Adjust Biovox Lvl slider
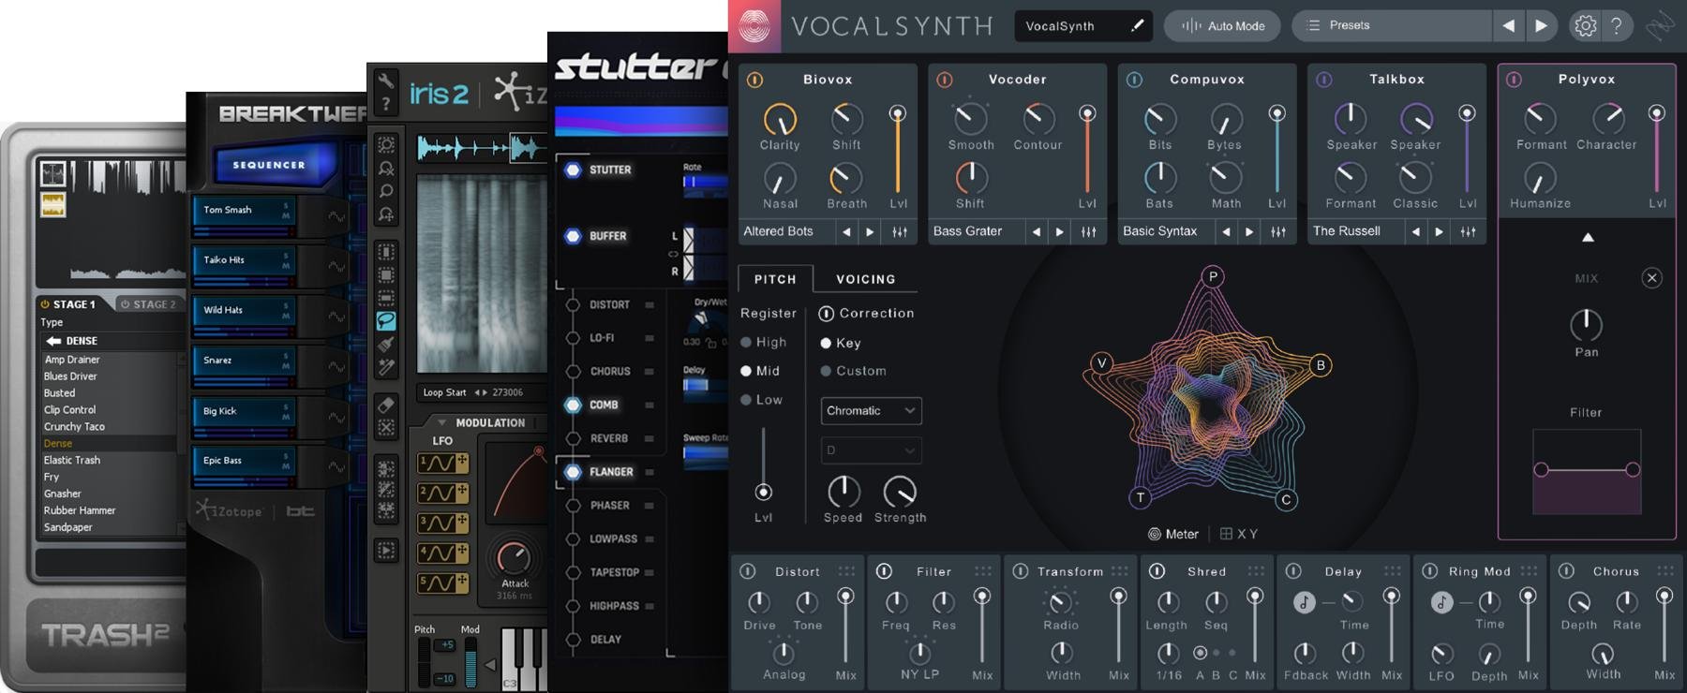The height and width of the screenshot is (693, 1687). click(897, 150)
